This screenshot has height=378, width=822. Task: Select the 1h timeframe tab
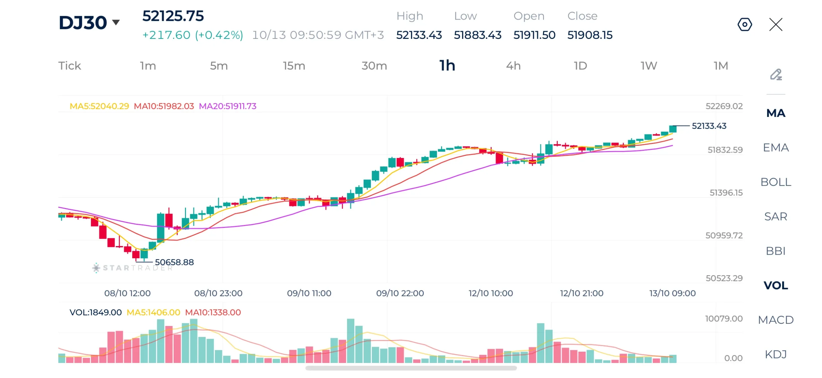tap(447, 66)
